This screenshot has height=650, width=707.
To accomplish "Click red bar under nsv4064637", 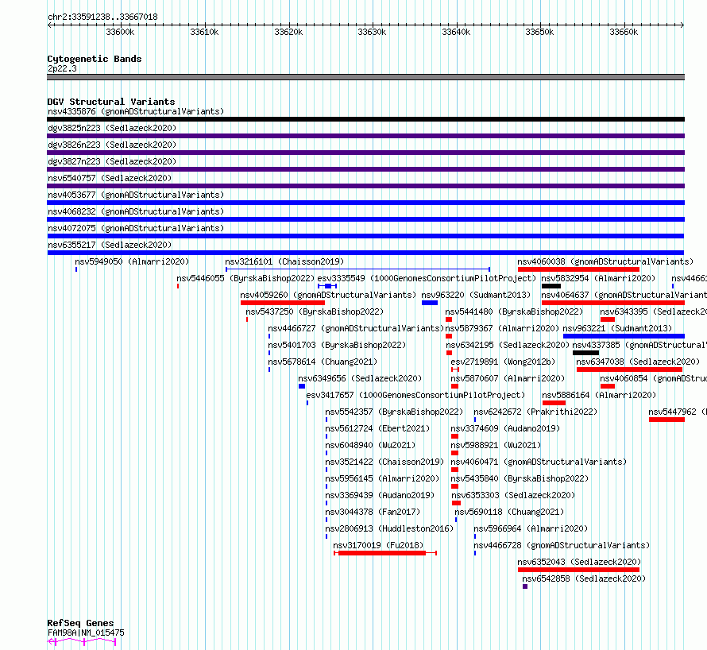I will click(613, 303).
